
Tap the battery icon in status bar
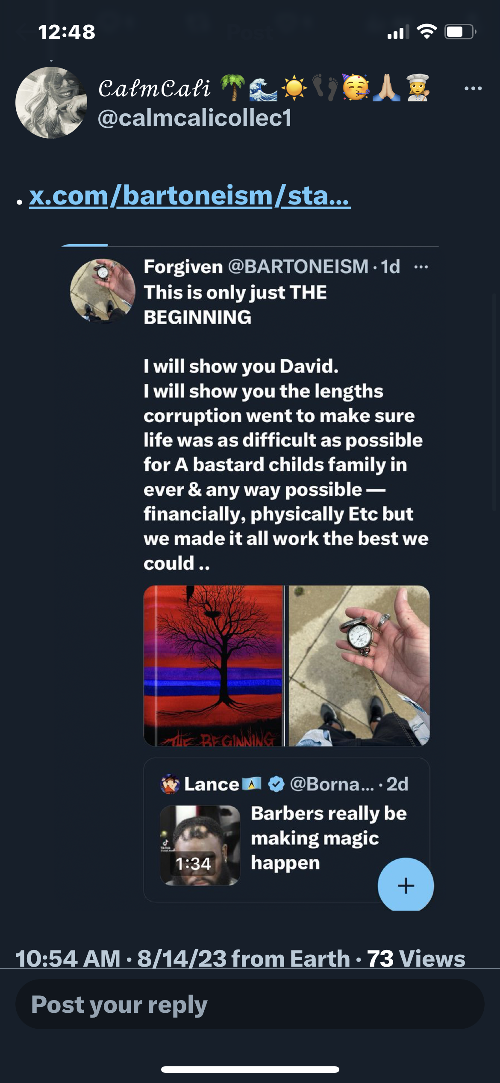(x=460, y=32)
